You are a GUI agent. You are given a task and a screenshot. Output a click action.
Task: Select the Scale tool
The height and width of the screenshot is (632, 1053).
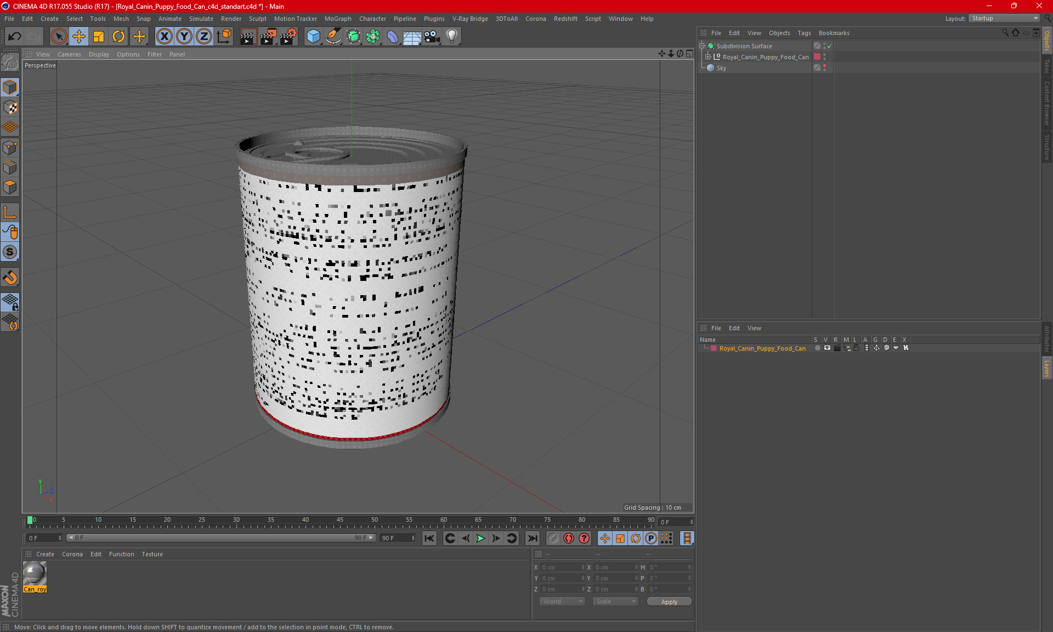coord(99,37)
